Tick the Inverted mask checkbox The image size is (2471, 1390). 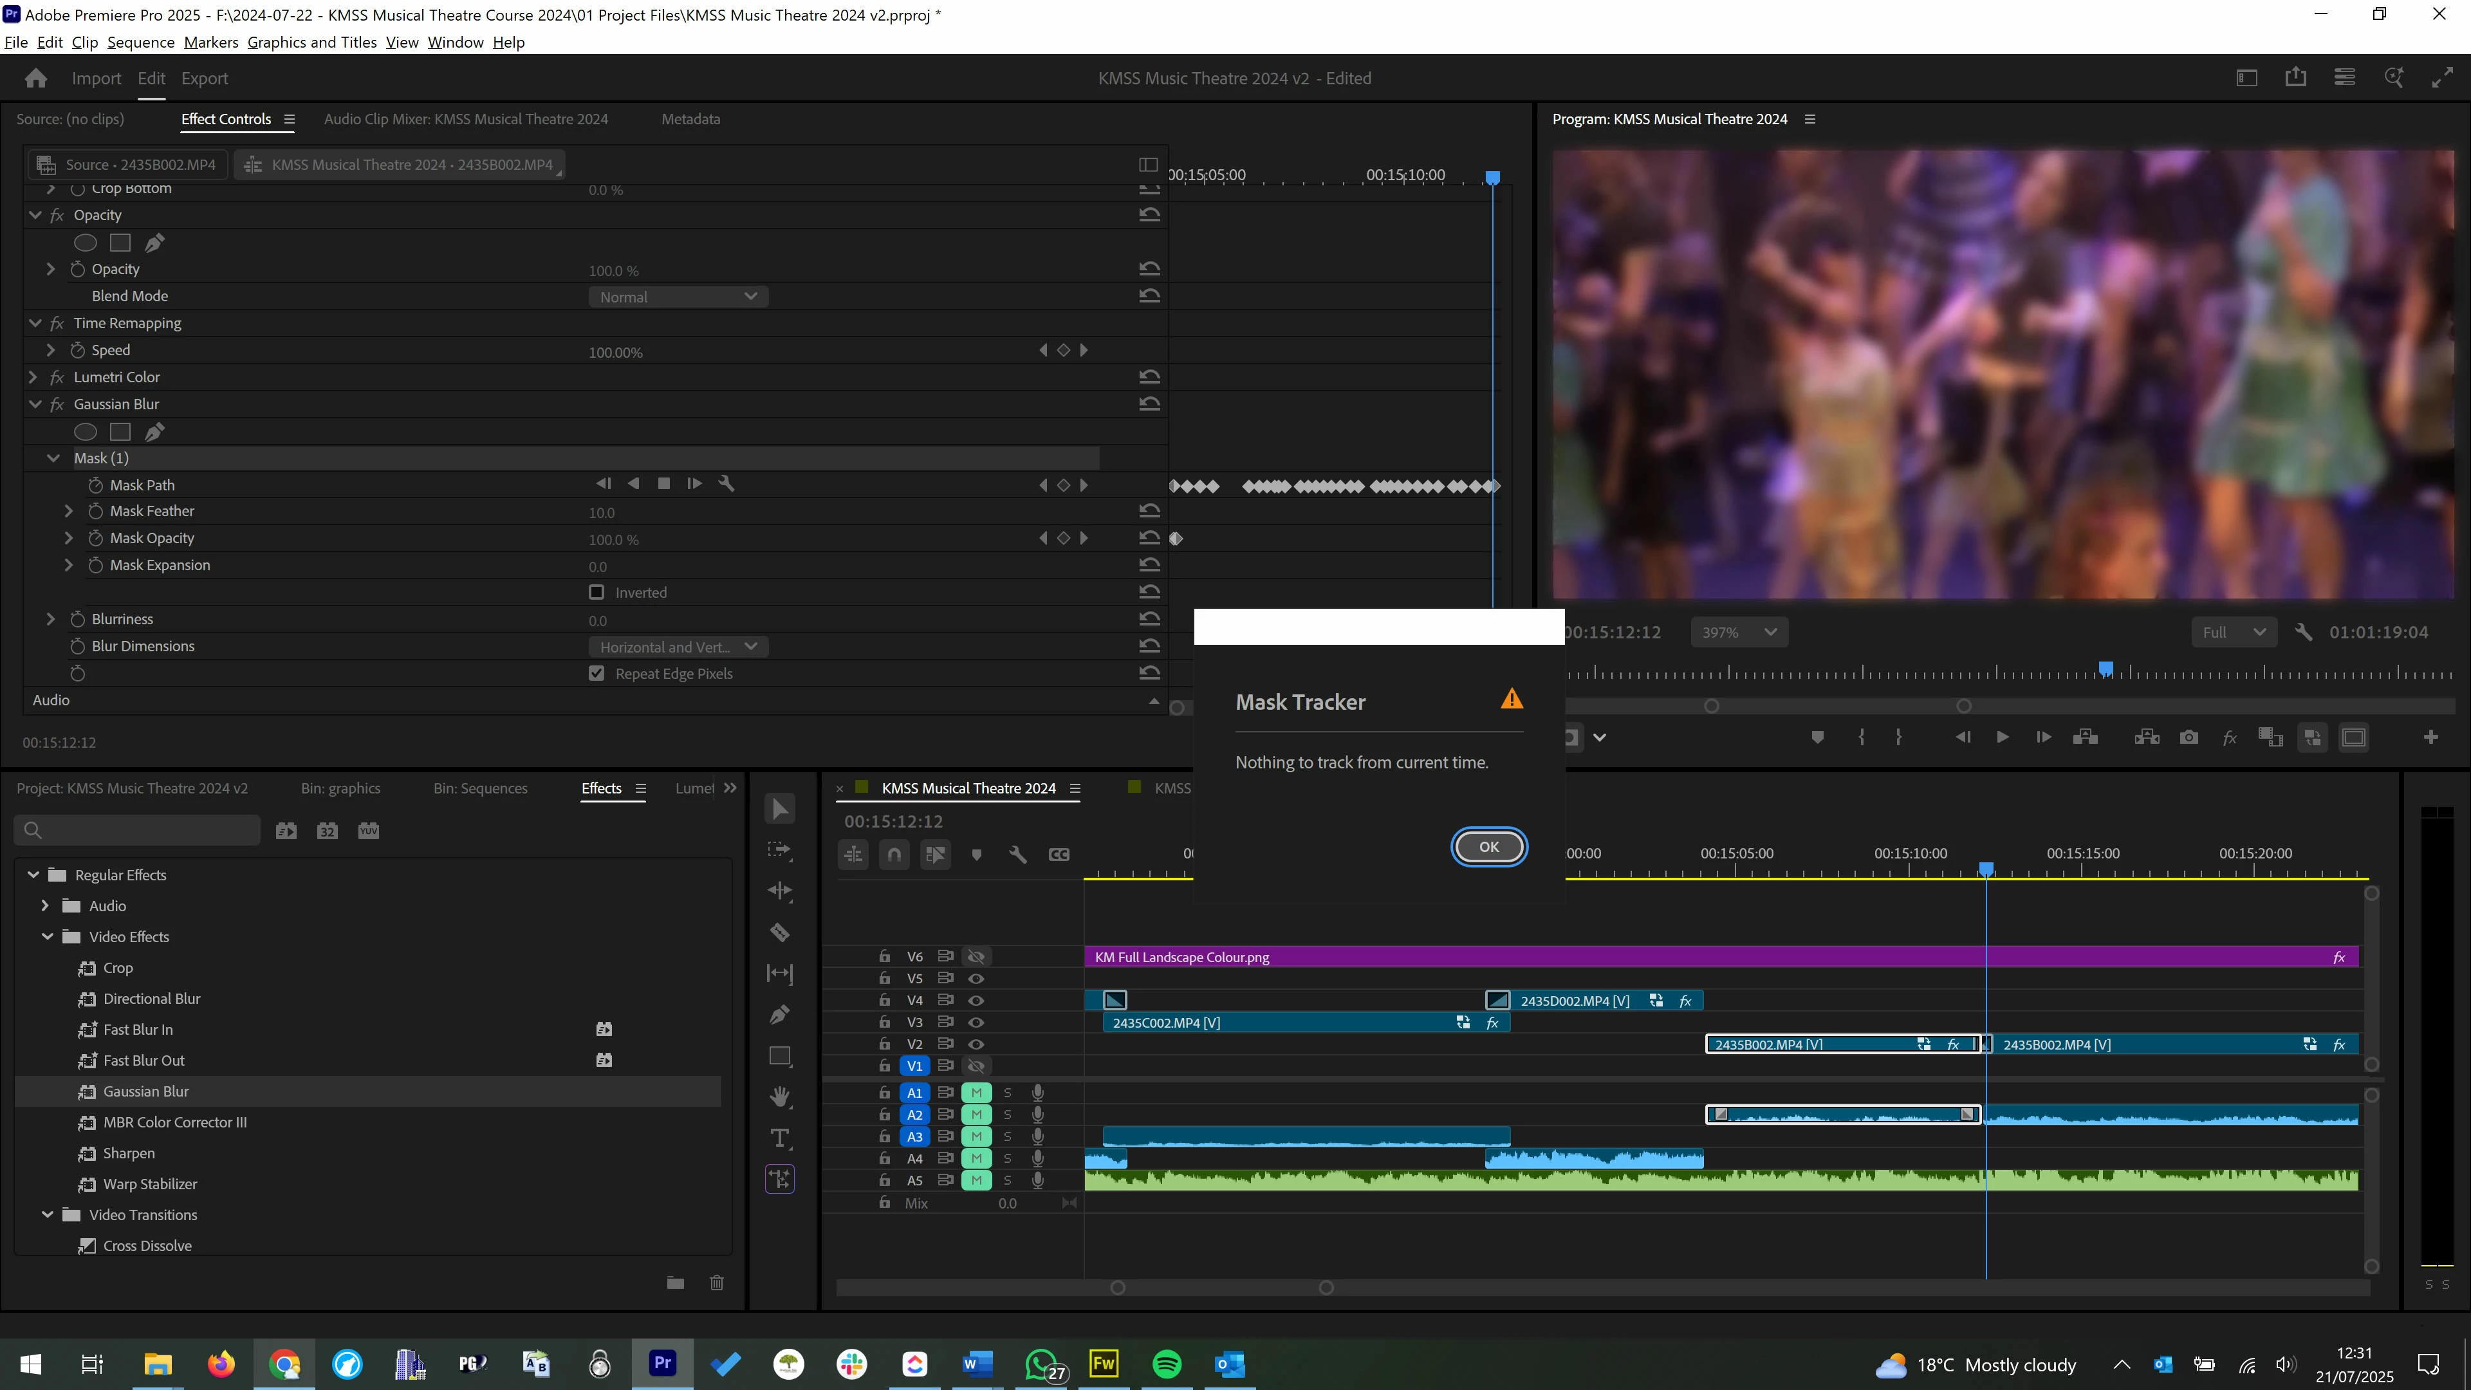point(597,593)
